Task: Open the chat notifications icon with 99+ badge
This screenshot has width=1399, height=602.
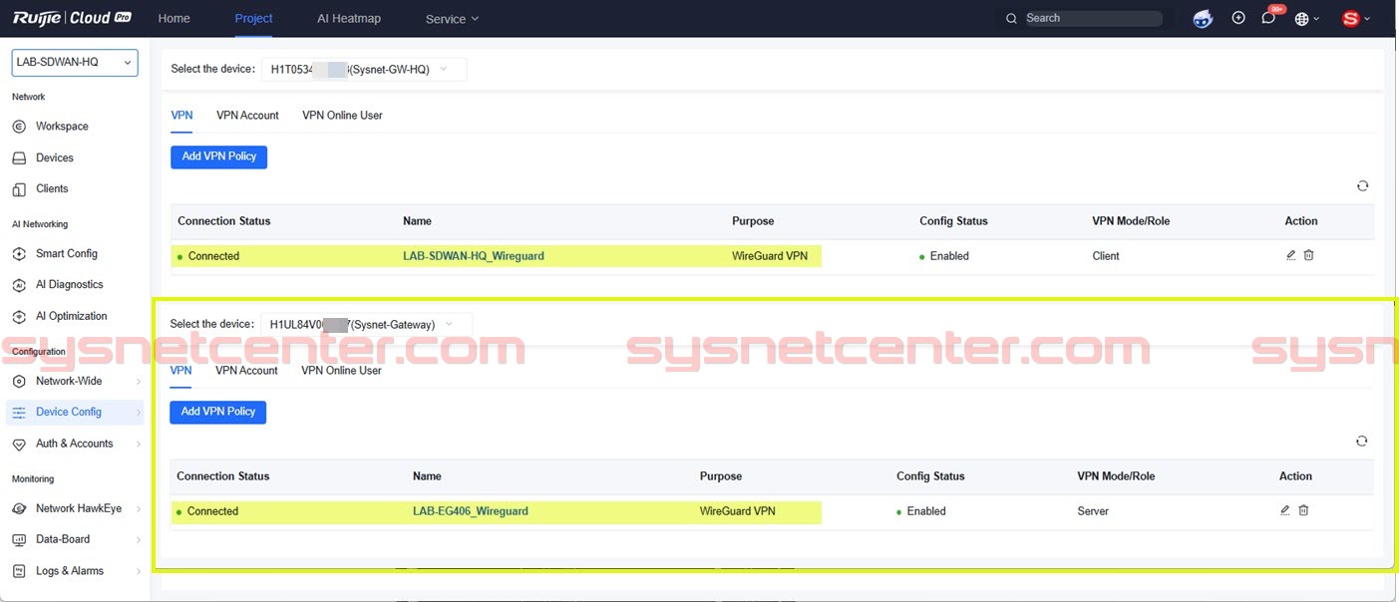Action: click(x=1267, y=18)
